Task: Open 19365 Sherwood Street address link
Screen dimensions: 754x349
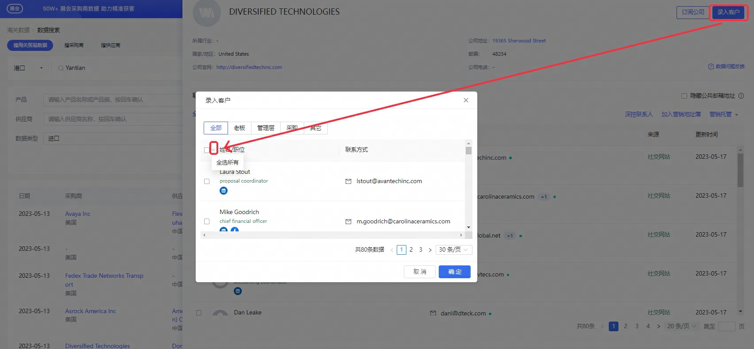Action: pyautogui.click(x=519, y=41)
